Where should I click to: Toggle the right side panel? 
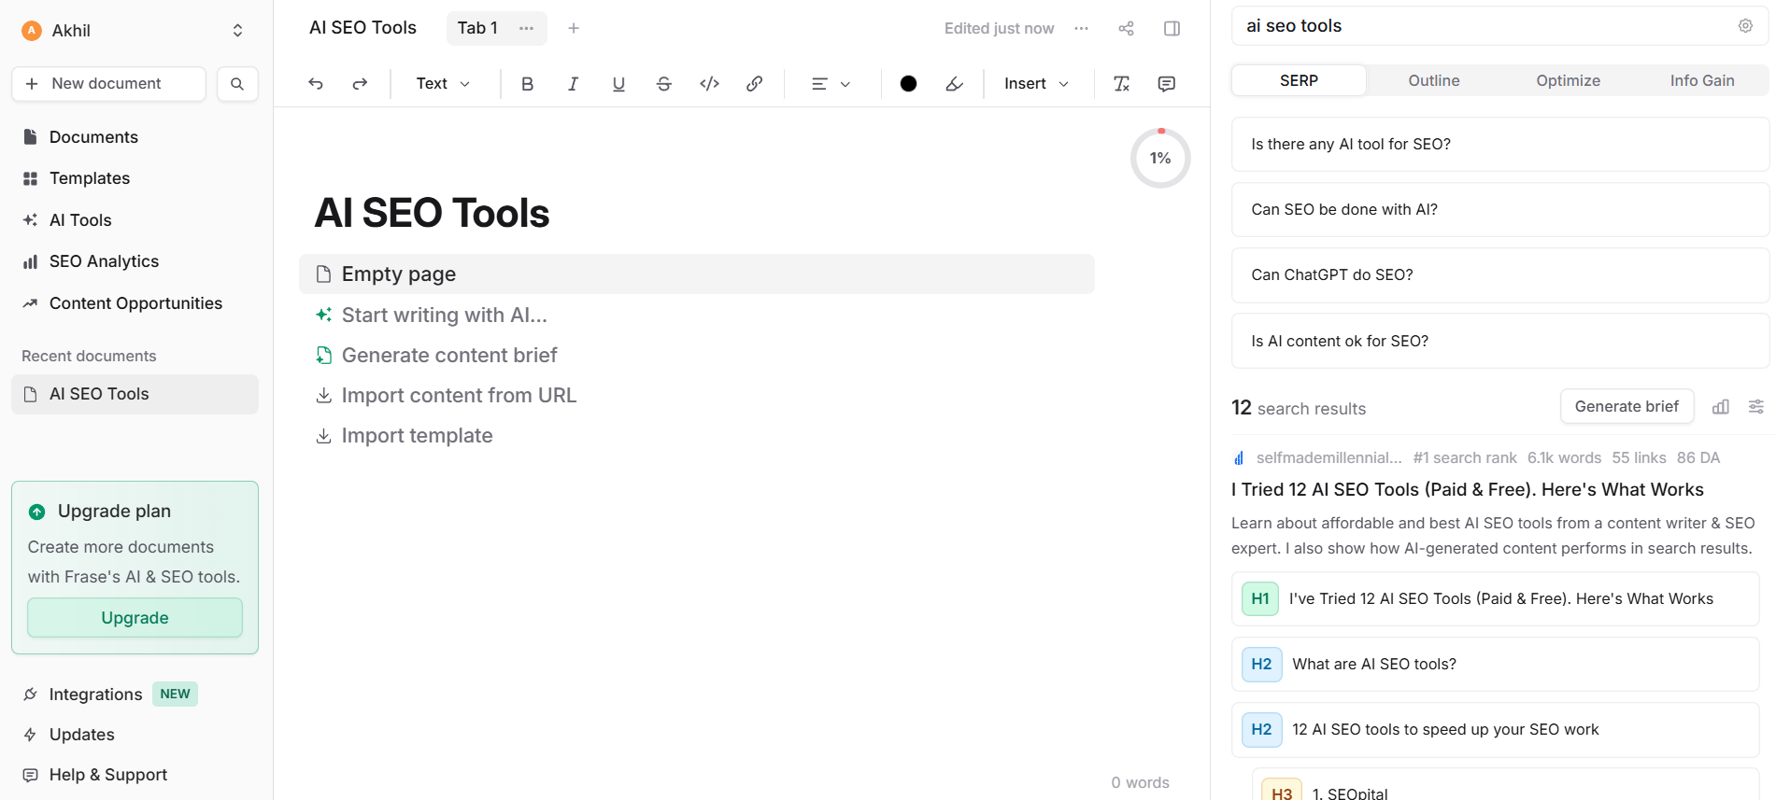(1172, 28)
